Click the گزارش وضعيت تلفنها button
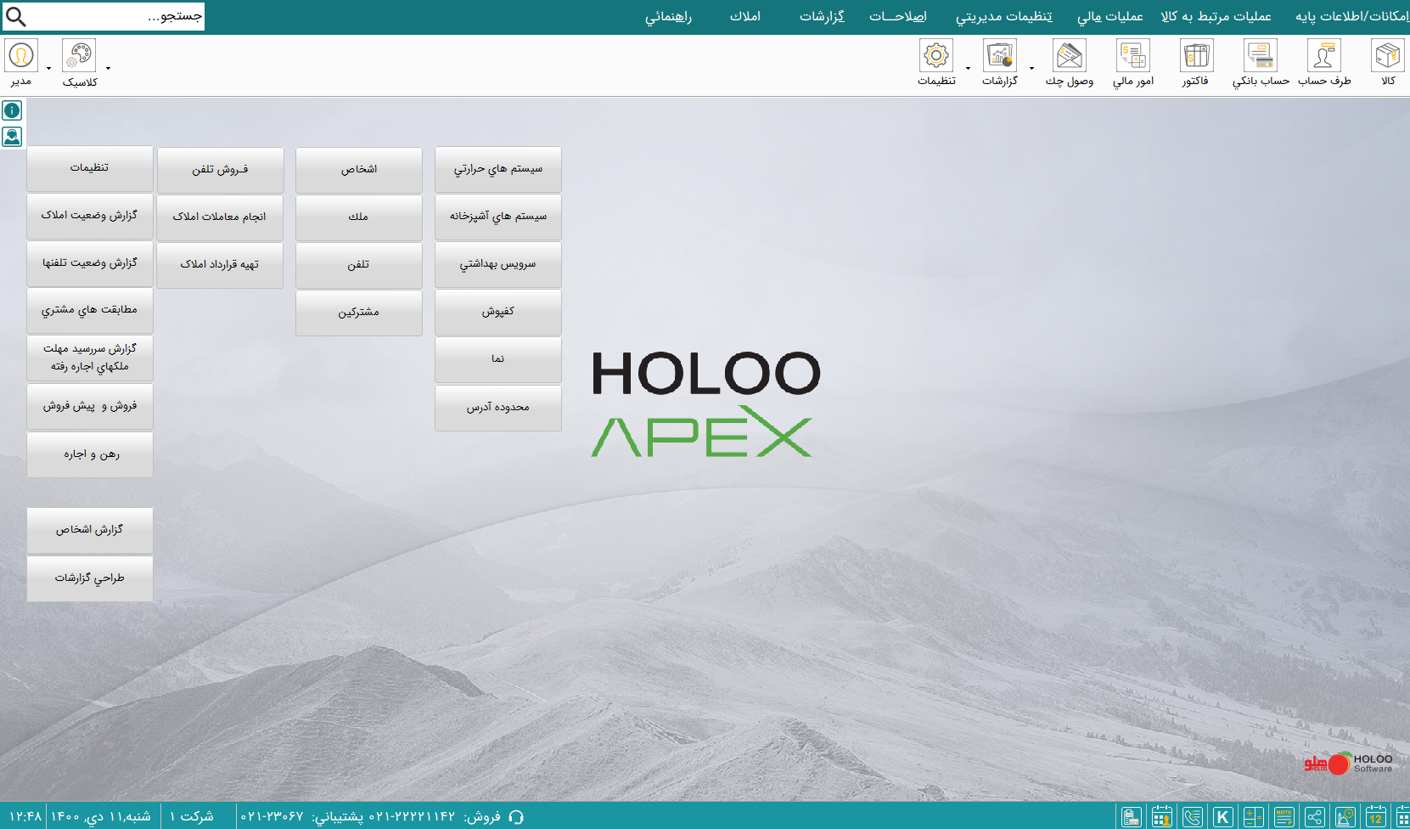This screenshot has width=1410, height=829. click(x=90, y=263)
